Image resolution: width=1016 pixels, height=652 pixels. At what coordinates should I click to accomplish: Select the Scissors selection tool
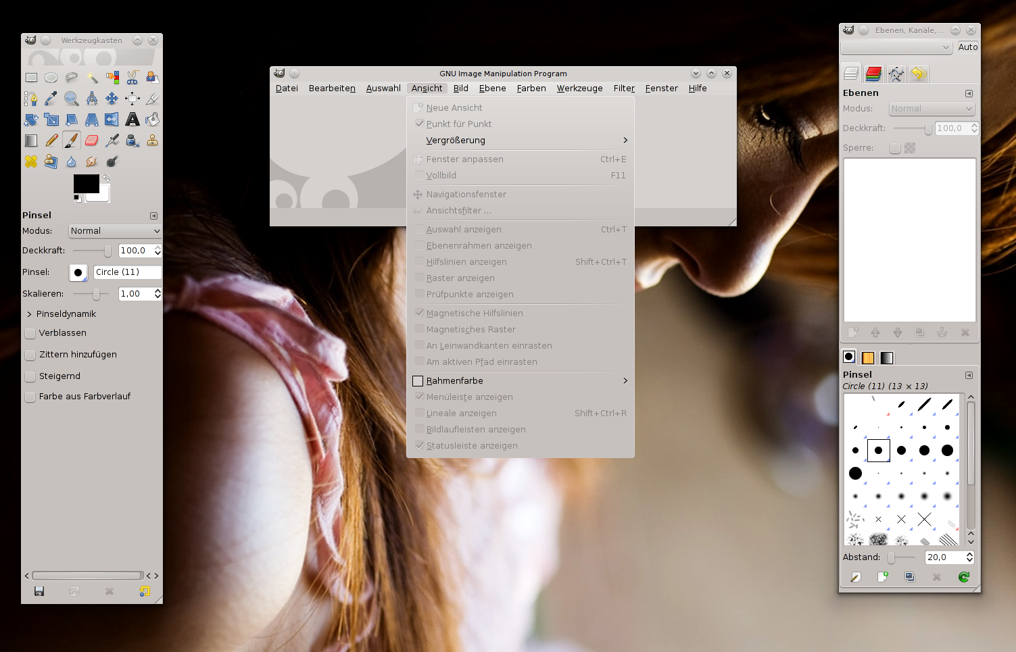pos(132,78)
